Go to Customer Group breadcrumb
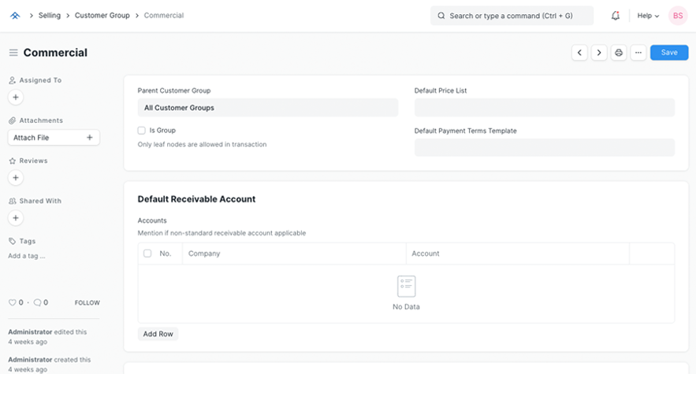Image resolution: width=696 pixels, height=396 pixels. coord(102,16)
